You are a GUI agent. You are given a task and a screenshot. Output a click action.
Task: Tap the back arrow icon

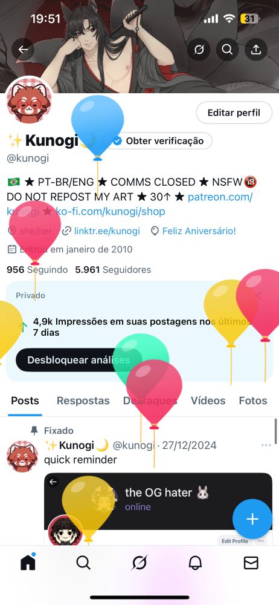tap(23, 50)
